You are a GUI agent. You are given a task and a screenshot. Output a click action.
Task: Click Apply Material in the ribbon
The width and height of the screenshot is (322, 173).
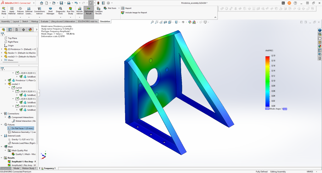(x=12, y=11)
